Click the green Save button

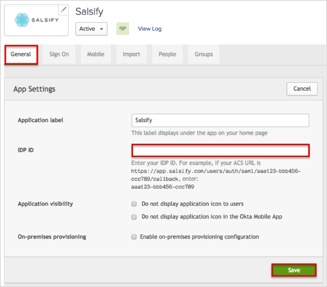tap(294, 270)
